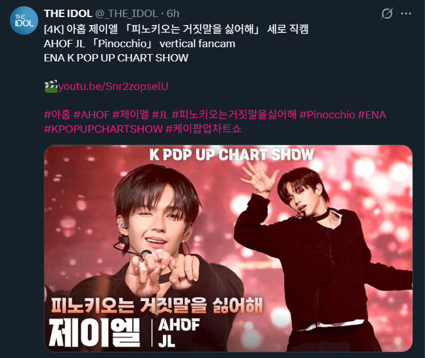This screenshot has height=358, width=425.
Task: Click the clapperboard emoji before the link
Action: [51, 87]
